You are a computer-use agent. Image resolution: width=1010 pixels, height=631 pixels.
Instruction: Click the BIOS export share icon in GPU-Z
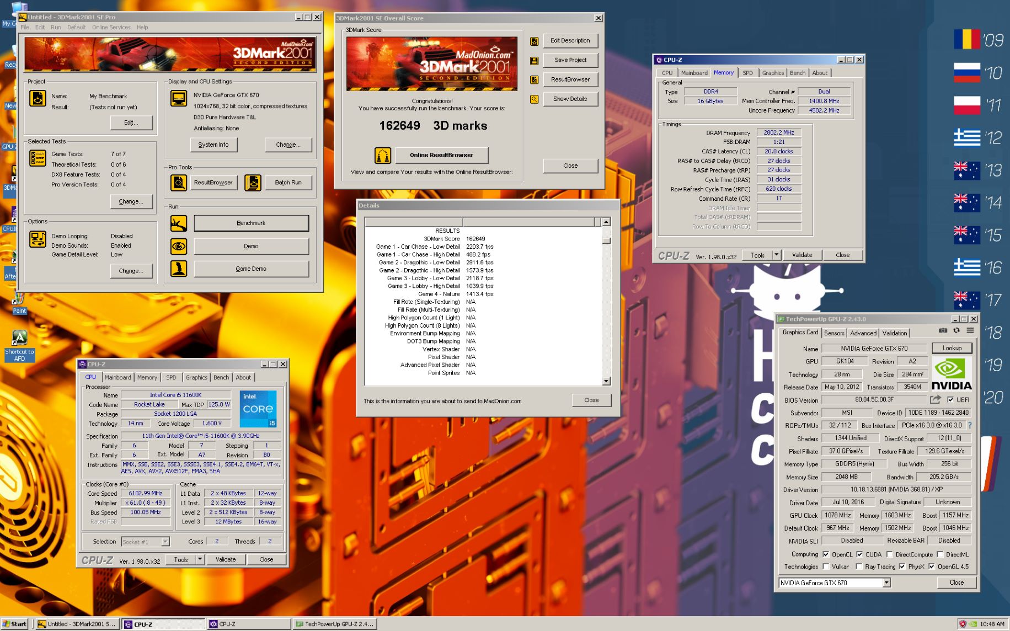pyautogui.click(x=936, y=399)
